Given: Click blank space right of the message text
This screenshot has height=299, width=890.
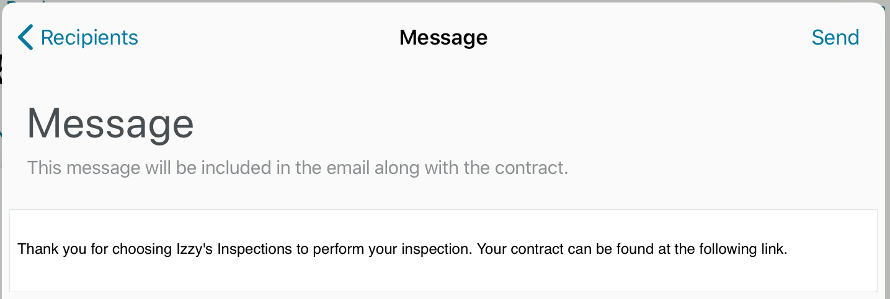Looking at the screenshot, I should pyautogui.click(x=831, y=249).
